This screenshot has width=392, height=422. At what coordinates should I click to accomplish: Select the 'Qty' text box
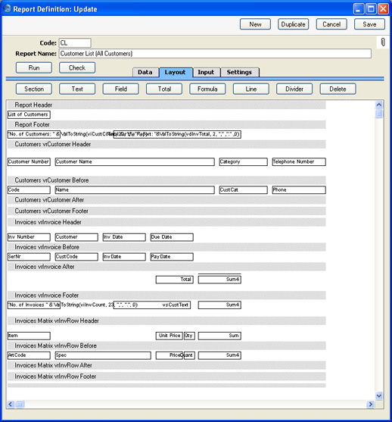(189, 336)
